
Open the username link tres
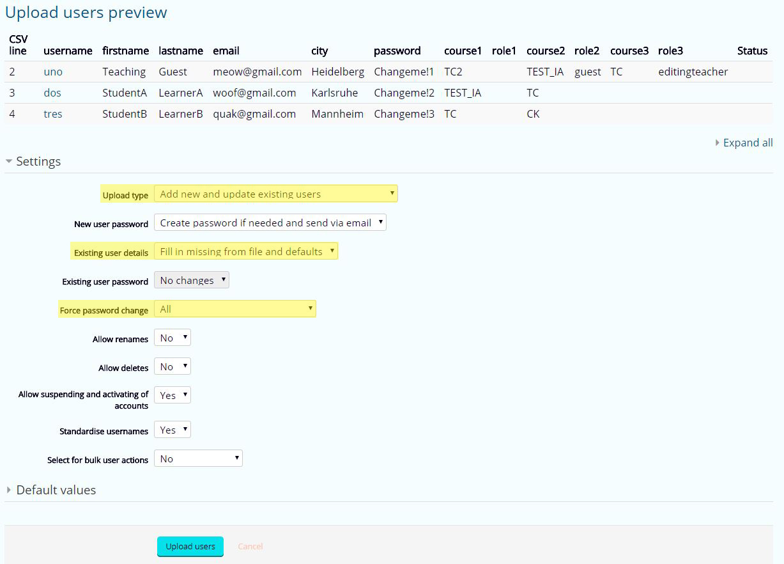click(53, 114)
